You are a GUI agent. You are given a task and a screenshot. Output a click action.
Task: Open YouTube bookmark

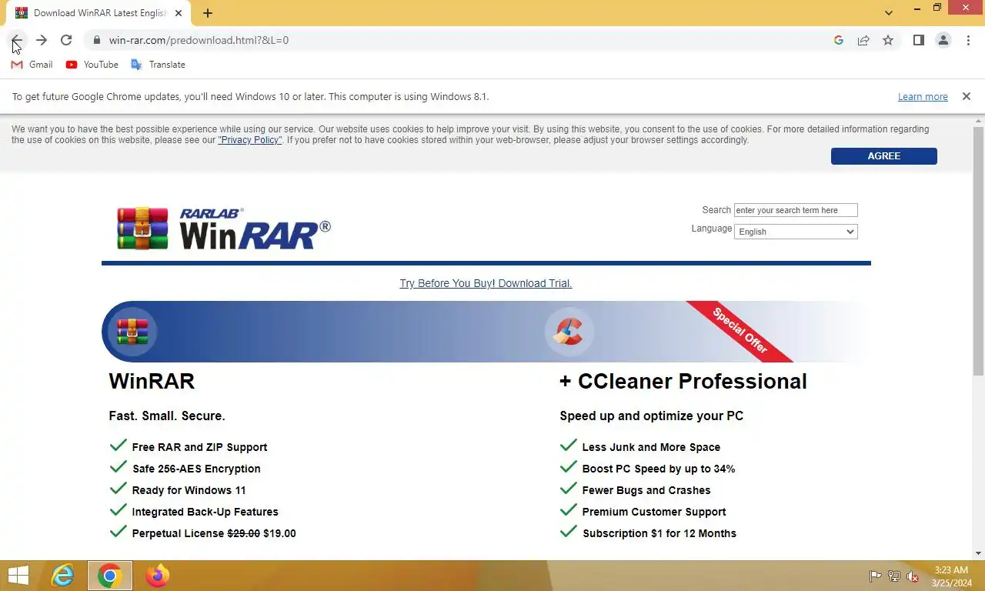pos(92,65)
